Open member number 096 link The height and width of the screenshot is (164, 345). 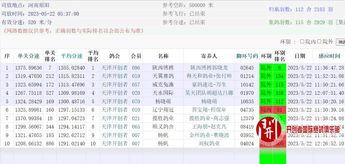coord(136,68)
